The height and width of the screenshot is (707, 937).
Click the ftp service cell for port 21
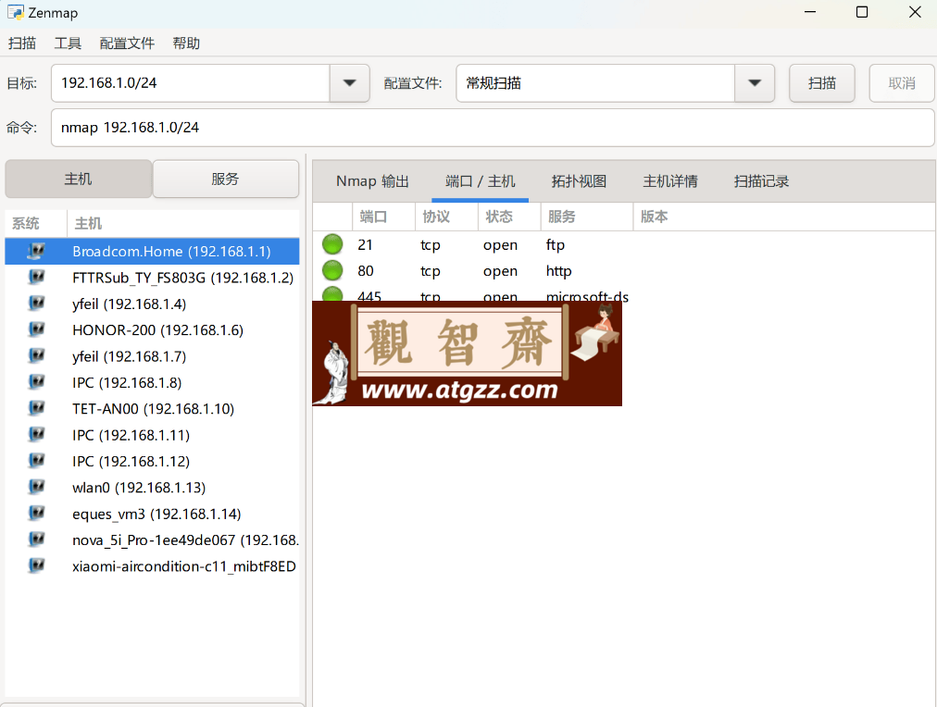556,245
